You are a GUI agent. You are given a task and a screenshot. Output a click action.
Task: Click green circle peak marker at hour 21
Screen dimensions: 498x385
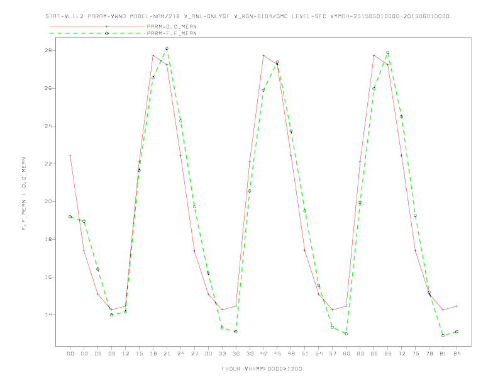tap(167, 48)
